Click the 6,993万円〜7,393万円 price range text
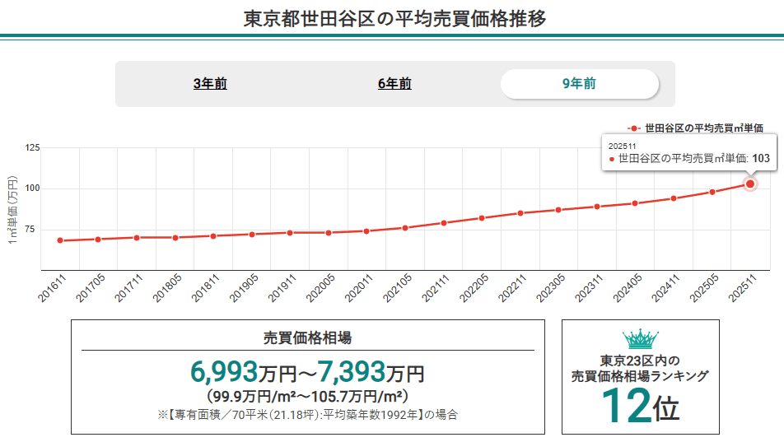The image size is (784, 442). pyautogui.click(x=307, y=374)
